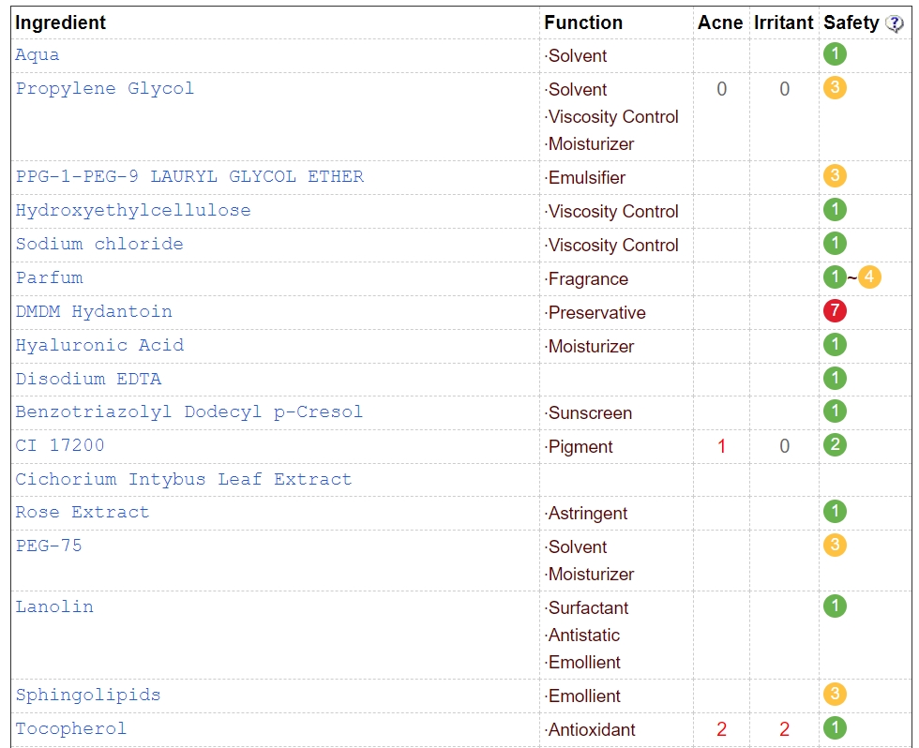This screenshot has height=748, width=919.
Task: Click the orange 4 safety badge for Parfum
Action: pyautogui.click(x=869, y=277)
